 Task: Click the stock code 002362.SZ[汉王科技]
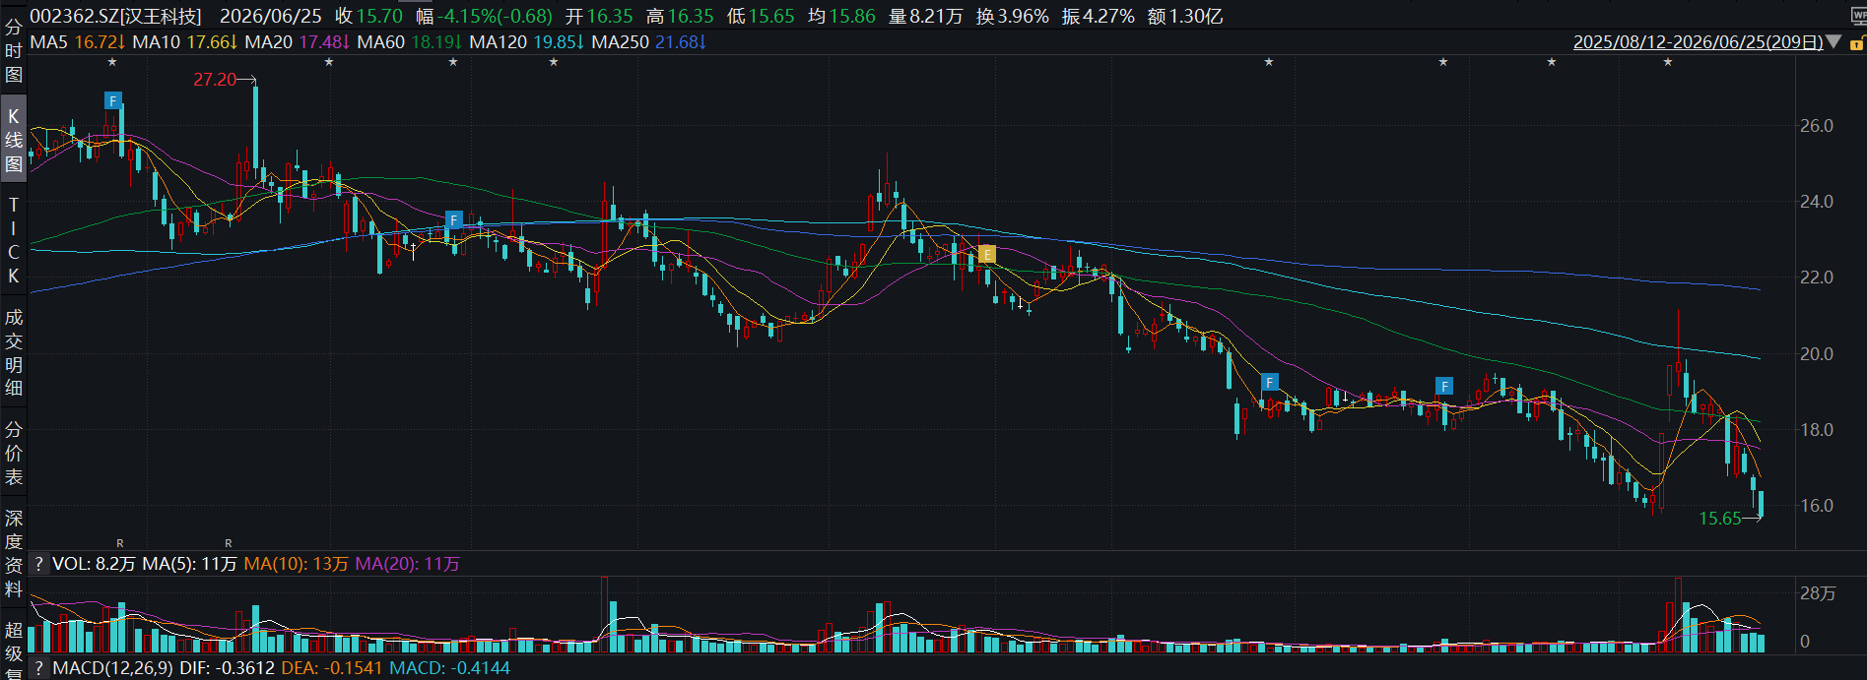click(x=115, y=16)
